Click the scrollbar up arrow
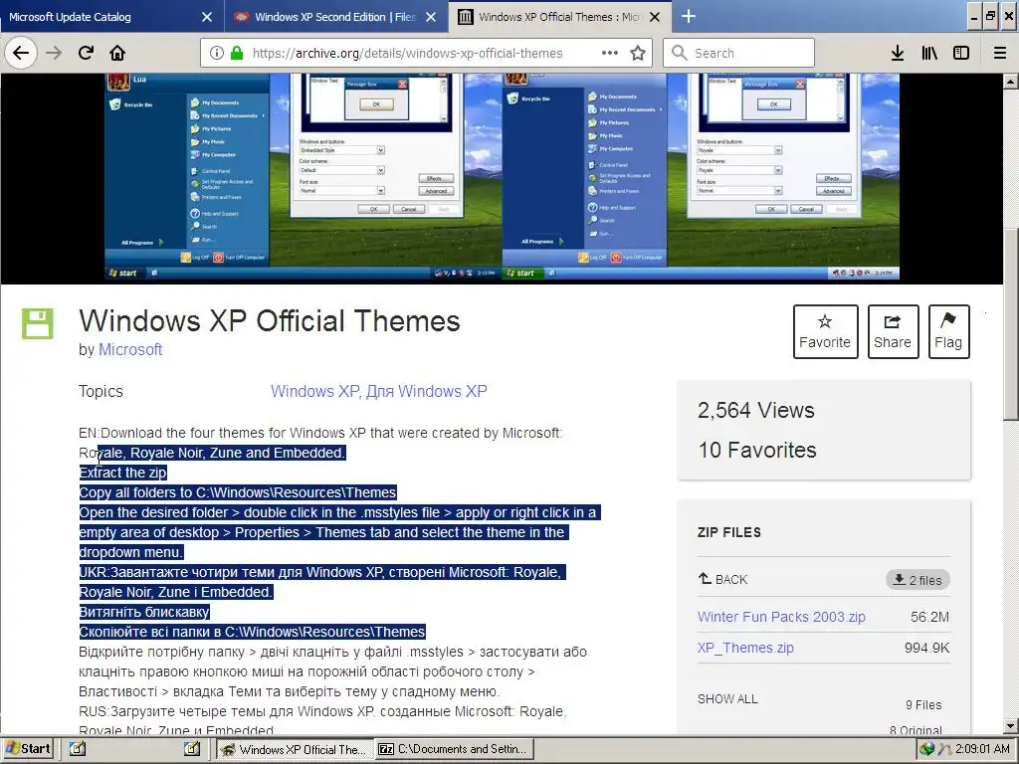Image resolution: width=1019 pixels, height=764 pixels. pos(1011,82)
